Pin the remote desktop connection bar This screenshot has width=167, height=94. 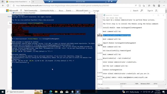[49, 2]
